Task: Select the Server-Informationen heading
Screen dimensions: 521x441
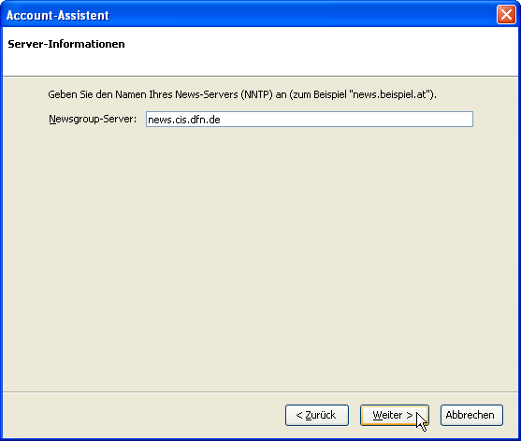Action: coord(66,44)
